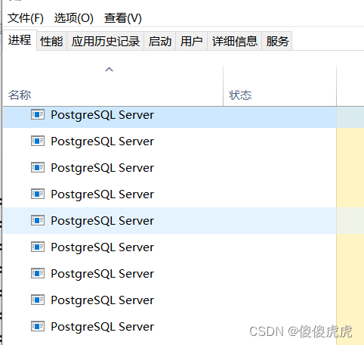Sort processes by the 名称 column header
This screenshot has height=345, width=364.
(113, 86)
